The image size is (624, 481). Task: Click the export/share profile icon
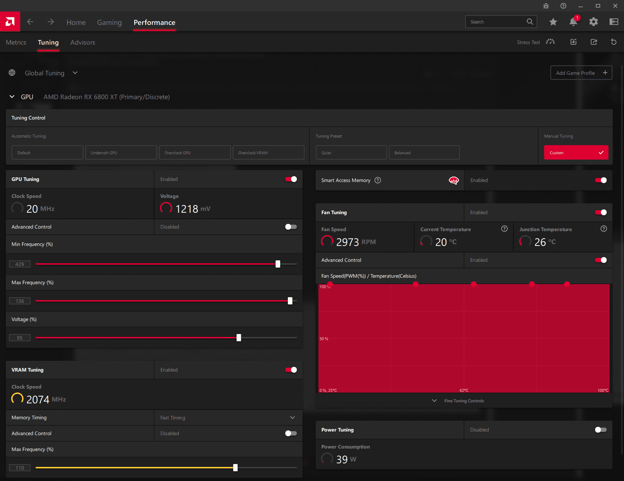click(x=594, y=42)
